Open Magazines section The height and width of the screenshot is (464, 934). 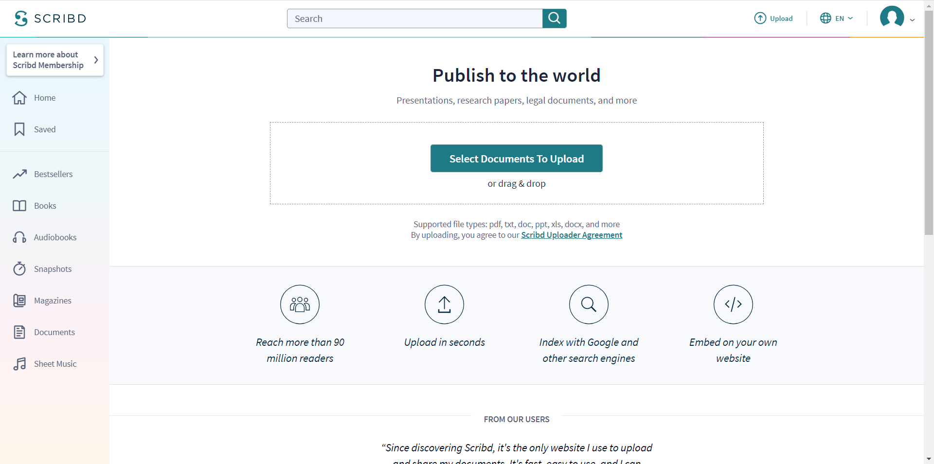coord(53,301)
